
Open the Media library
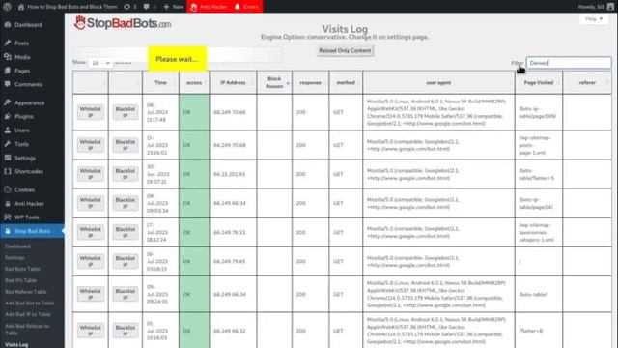(22, 57)
